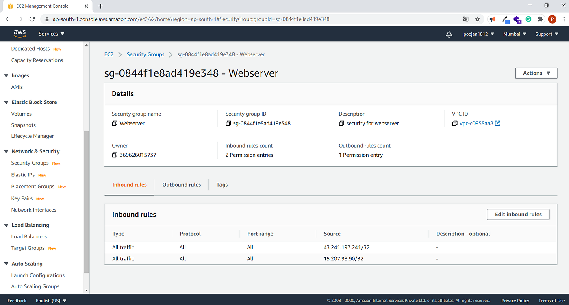Open the ColorZilla eyedropper extension
The height and width of the screenshot is (305, 569).
coord(506,19)
